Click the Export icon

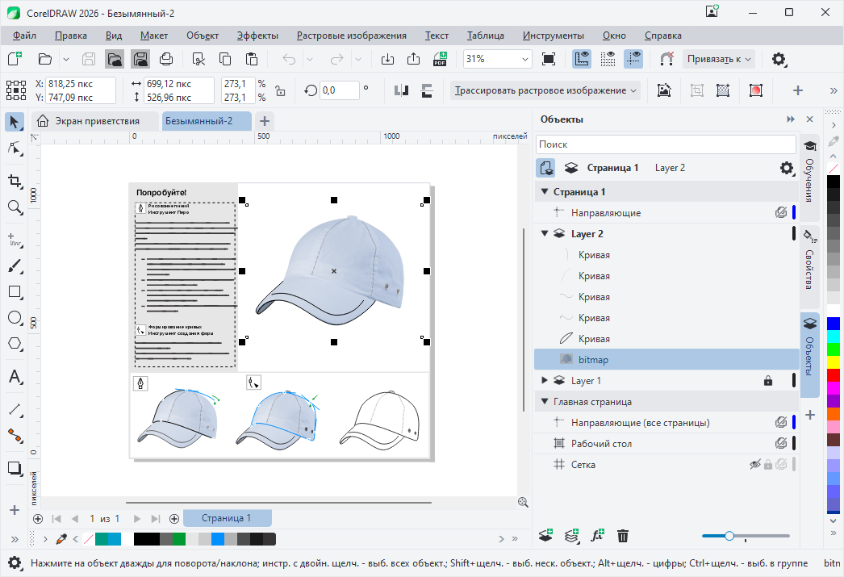point(413,59)
